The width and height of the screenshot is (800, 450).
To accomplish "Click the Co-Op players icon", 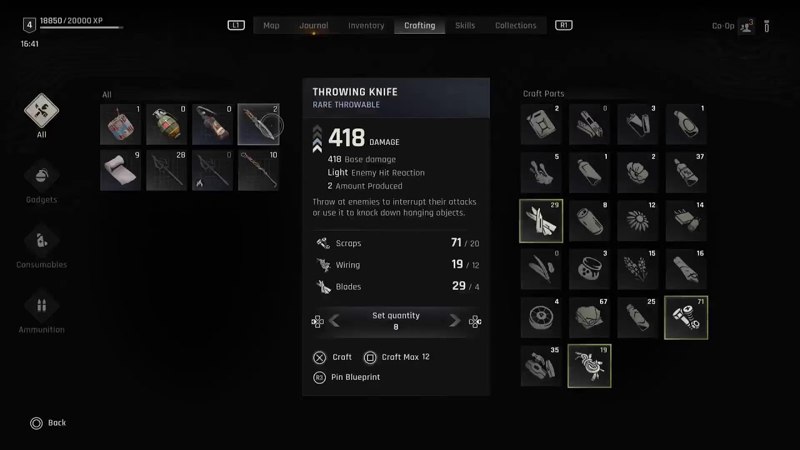I will [x=746, y=26].
